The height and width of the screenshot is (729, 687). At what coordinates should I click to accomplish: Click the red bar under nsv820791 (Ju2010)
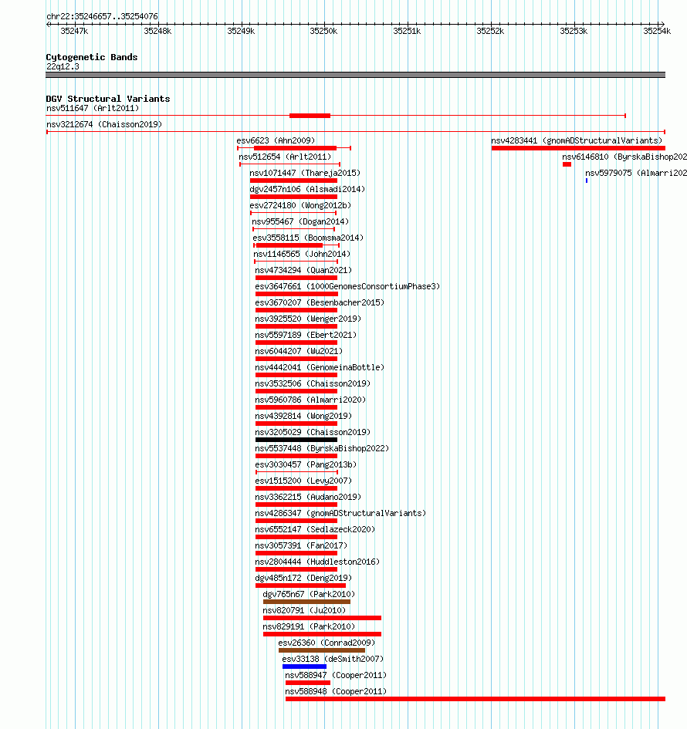[x=323, y=618]
